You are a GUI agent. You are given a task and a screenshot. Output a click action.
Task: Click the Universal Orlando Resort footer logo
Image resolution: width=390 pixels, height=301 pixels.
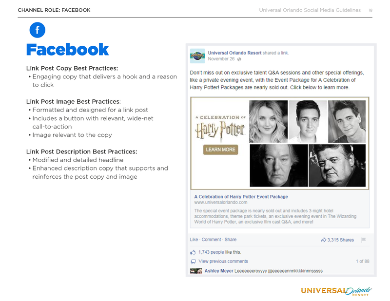click(x=336, y=291)
